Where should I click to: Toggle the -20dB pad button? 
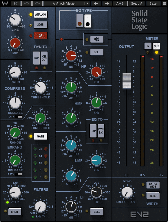pyautogui.click(x=40, y=25)
